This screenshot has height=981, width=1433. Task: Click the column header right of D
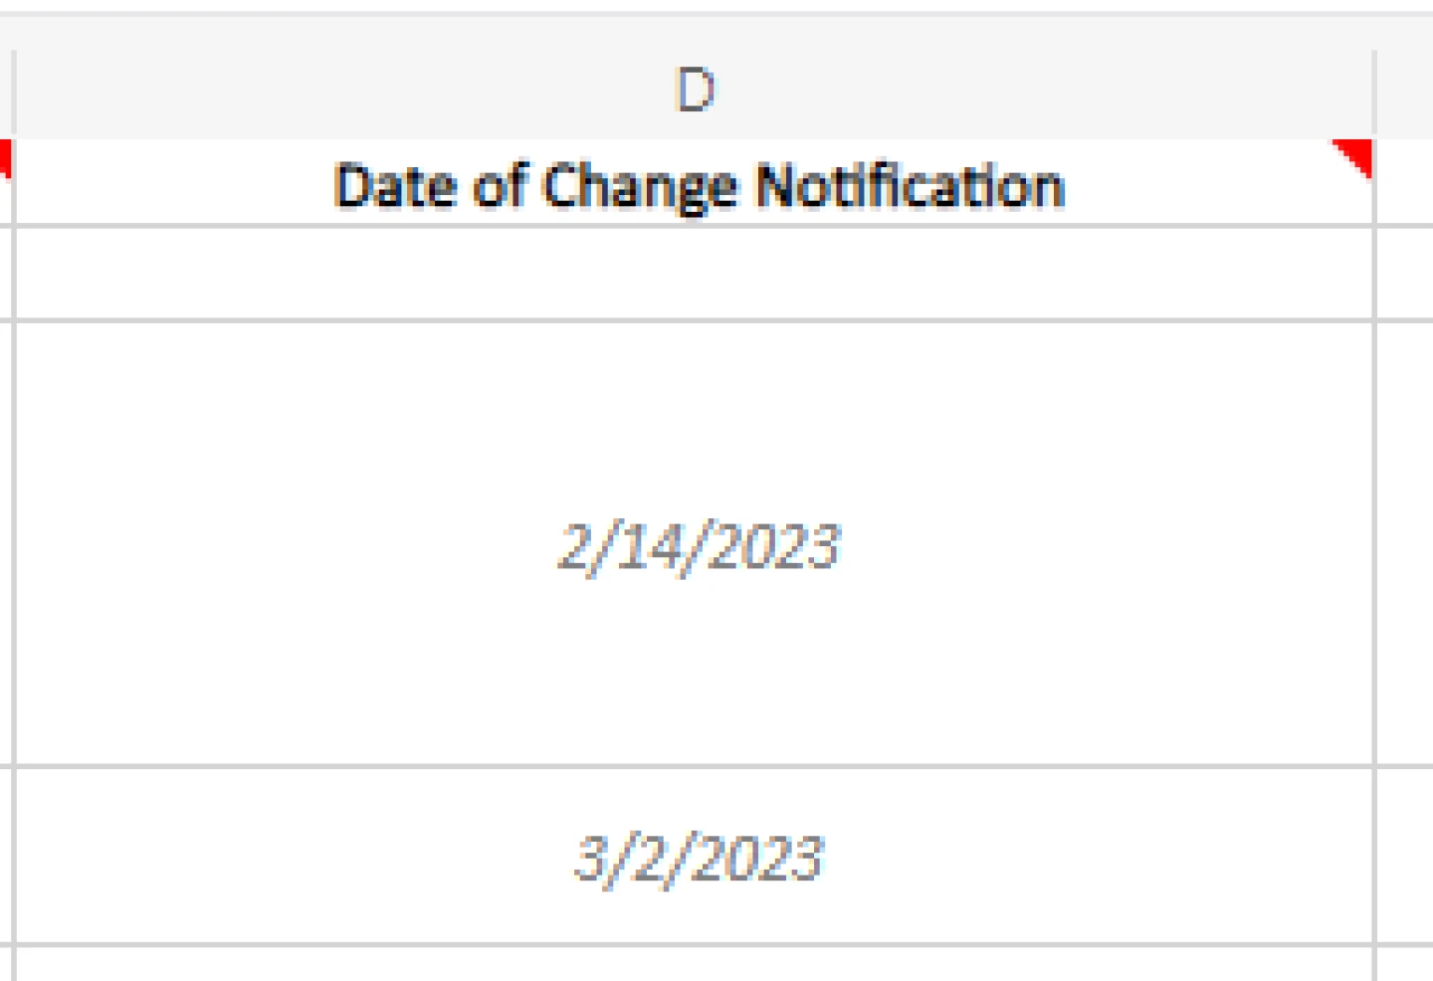[1407, 92]
